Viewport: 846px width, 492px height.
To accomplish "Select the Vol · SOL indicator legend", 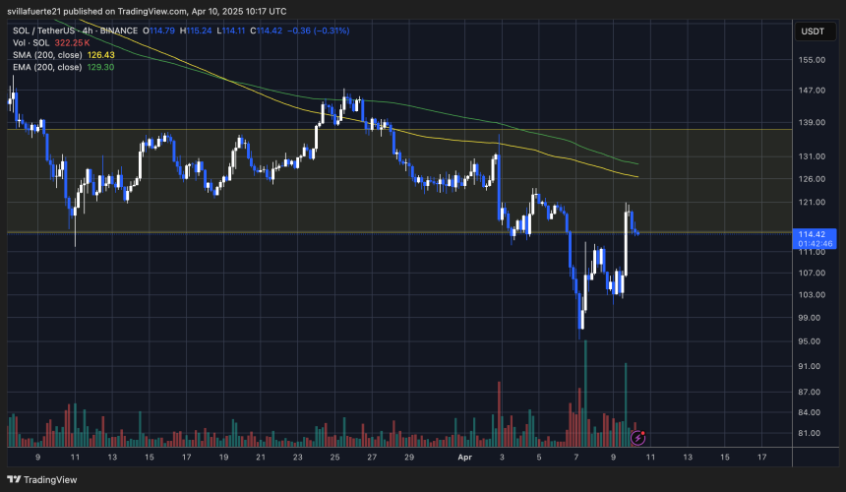I will (x=30, y=44).
